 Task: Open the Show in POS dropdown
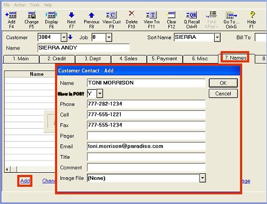(x=100, y=94)
